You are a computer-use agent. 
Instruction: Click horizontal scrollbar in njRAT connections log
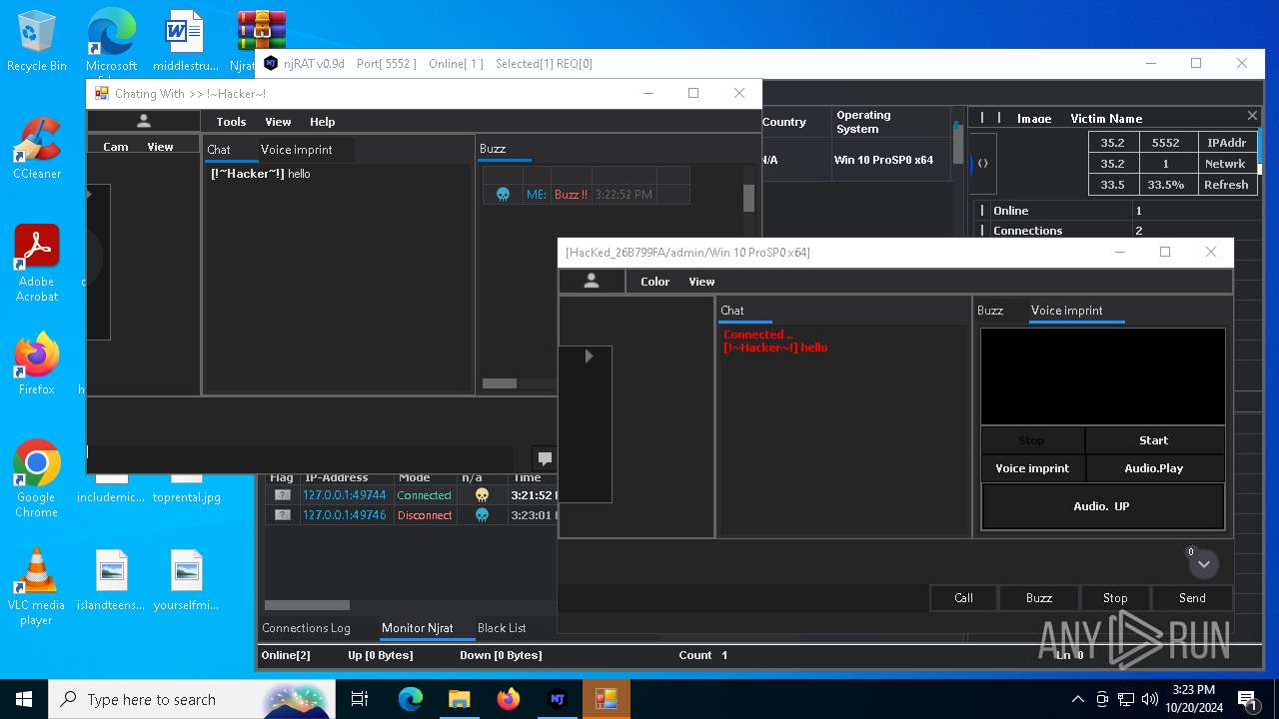[x=307, y=605]
